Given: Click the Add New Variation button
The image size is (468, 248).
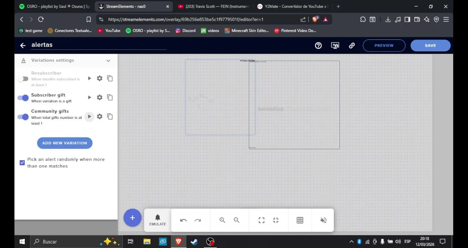Looking at the screenshot, I should (65, 143).
